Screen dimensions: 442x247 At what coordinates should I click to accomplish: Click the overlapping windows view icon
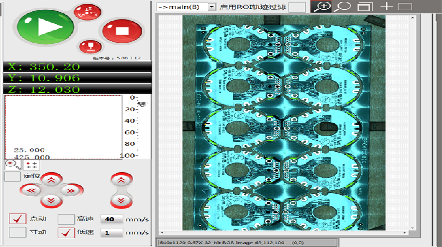point(365,7)
